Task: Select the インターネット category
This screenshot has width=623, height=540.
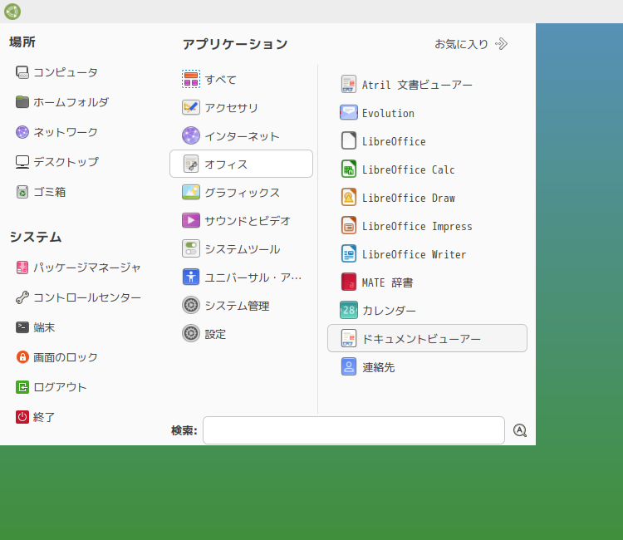Action: [241, 136]
